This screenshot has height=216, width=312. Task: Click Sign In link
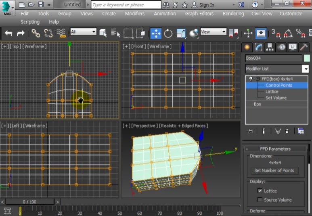pyautogui.click(x=207, y=5)
